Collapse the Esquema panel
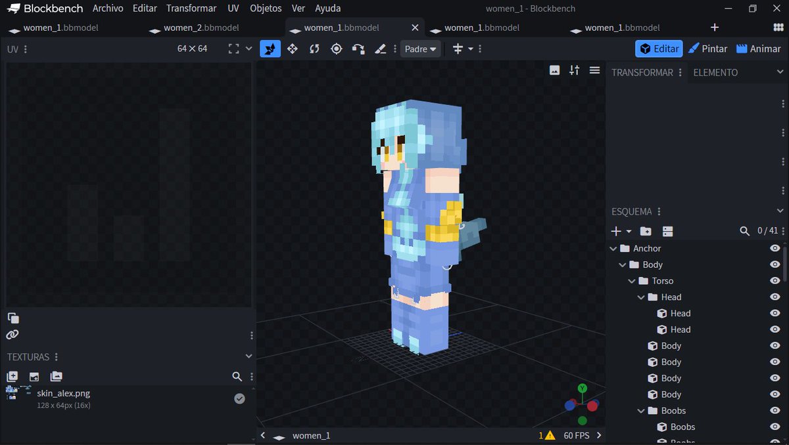This screenshot has width=789, height=445. (x=780, y=211)
